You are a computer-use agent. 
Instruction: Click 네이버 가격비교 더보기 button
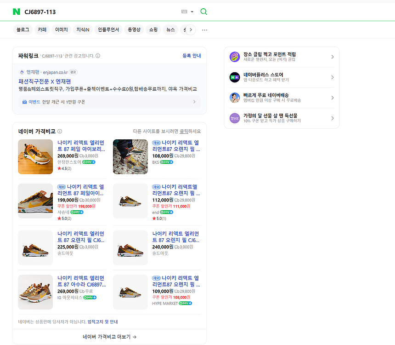110,337
